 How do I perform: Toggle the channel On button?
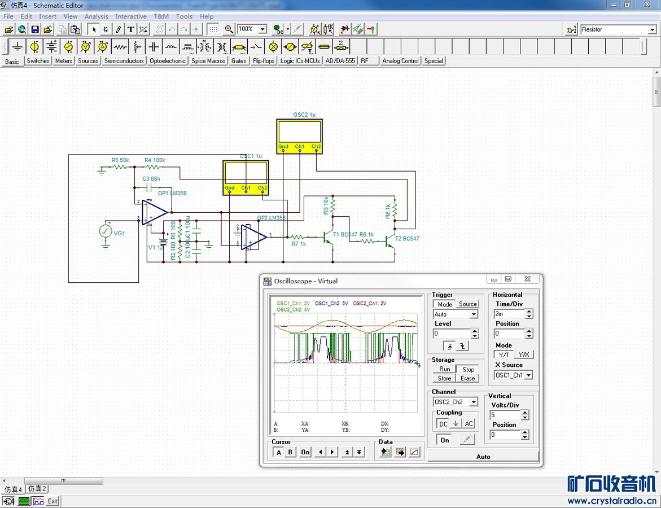pos(445,440)
